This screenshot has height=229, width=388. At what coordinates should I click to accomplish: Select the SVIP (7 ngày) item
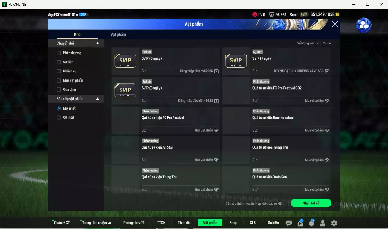click(x=276, y=61)
